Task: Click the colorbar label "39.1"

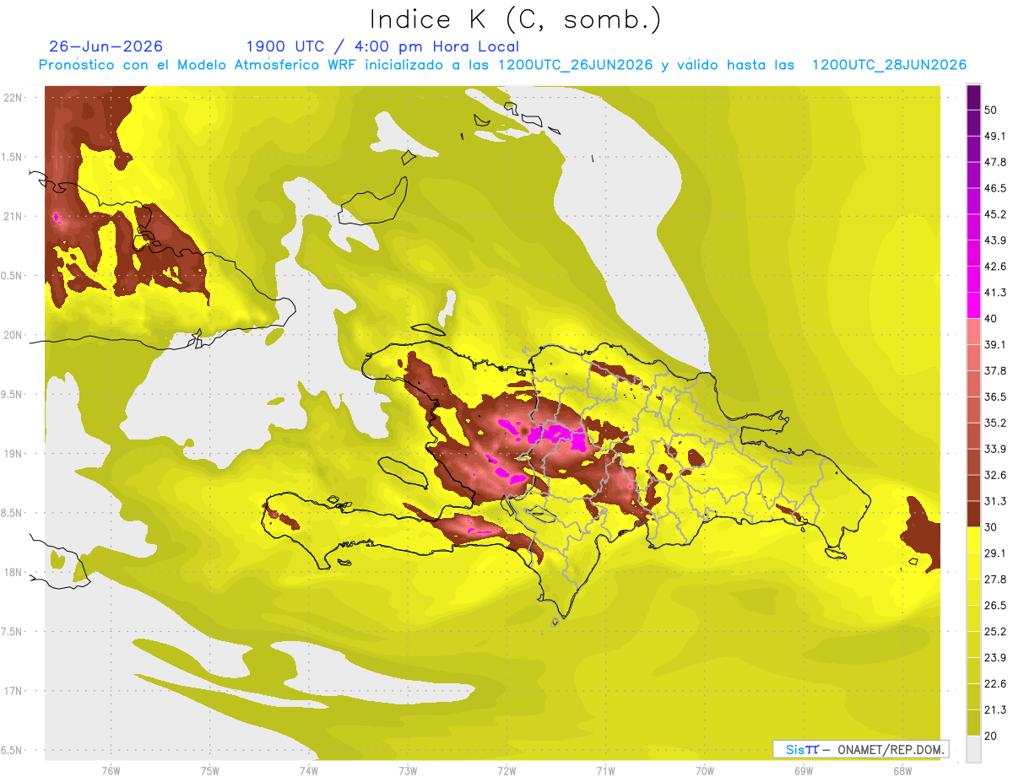Action: pos(995,345)
